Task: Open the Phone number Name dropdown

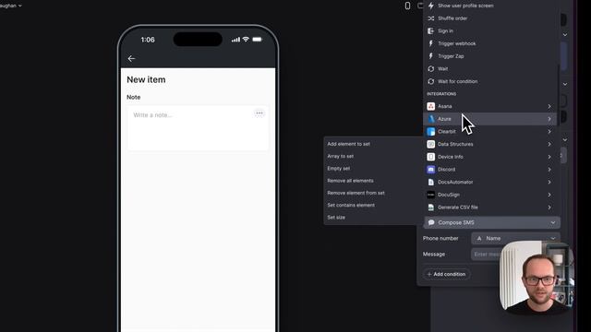Action: click(515, 238)
